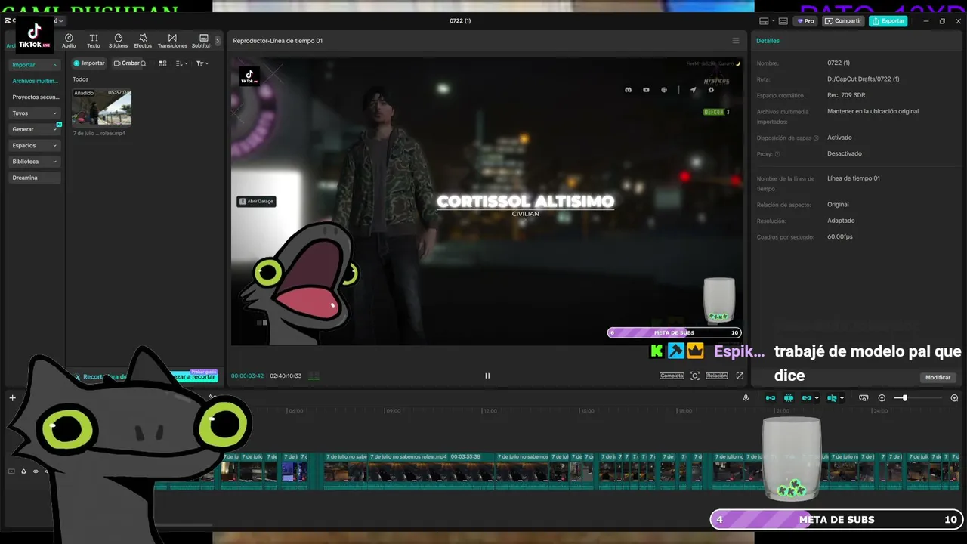Click the timeline microphone record icon
967x544 pixels.
[x=746, y=398]
